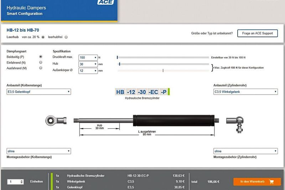Click the HB code segment

[120, 92]
